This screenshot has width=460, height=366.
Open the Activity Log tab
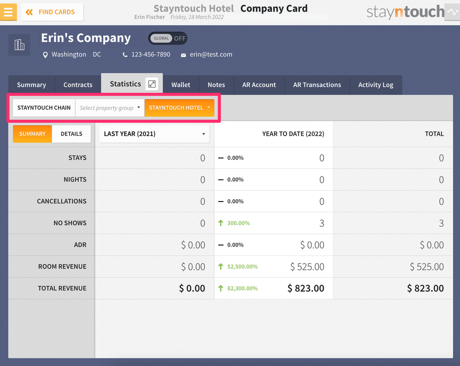click(x=376, y=85)
